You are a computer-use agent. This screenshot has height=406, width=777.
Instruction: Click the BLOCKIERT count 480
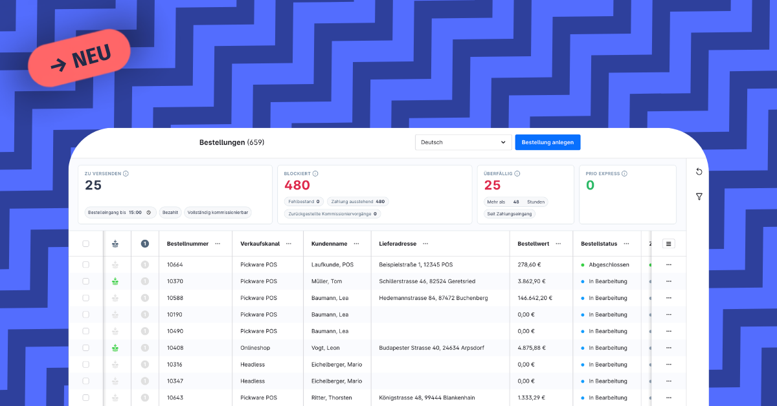point(297,186)
